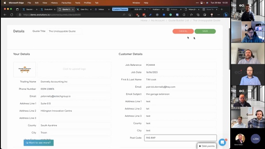
Task: Open the Profiles menu
Action: coord(87,3)
